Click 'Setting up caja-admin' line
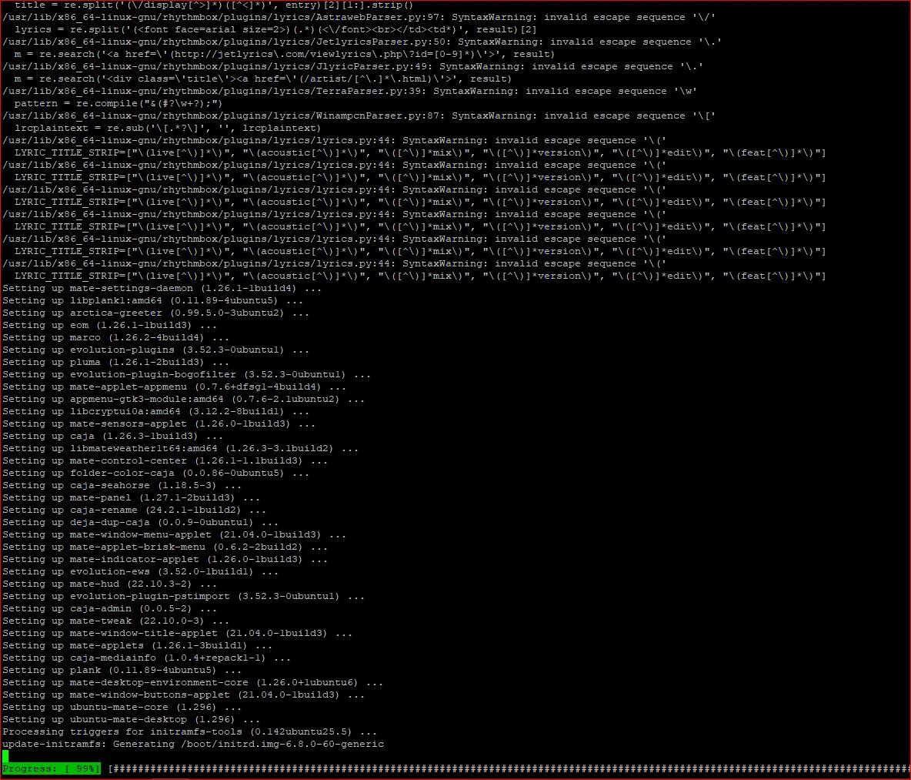911x780 pixels. (x=110, y=609)
